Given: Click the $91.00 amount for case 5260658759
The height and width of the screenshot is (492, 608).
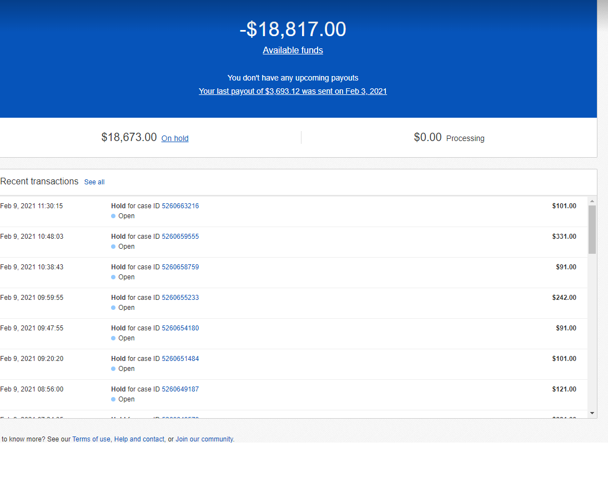Looking at the screenshot, I should point(566,267).
